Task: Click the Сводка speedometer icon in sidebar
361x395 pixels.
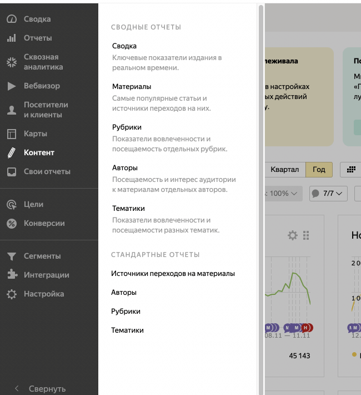Action: point(12,19)
